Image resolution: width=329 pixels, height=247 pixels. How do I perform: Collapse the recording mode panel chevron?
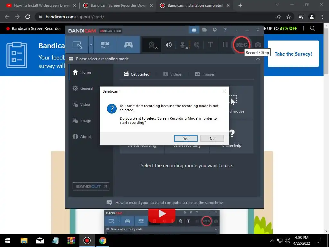258,59
